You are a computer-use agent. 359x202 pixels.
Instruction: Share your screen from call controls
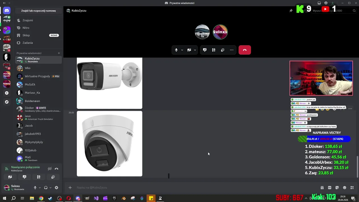coord(205,50)
